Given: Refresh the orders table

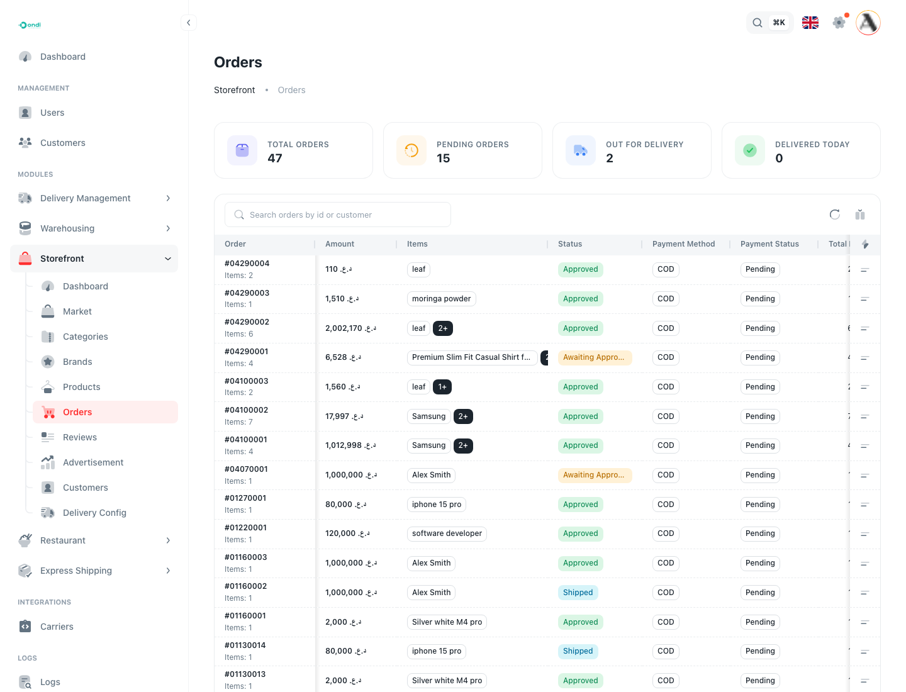Looking at the screenshot, I should pos(835,215).
